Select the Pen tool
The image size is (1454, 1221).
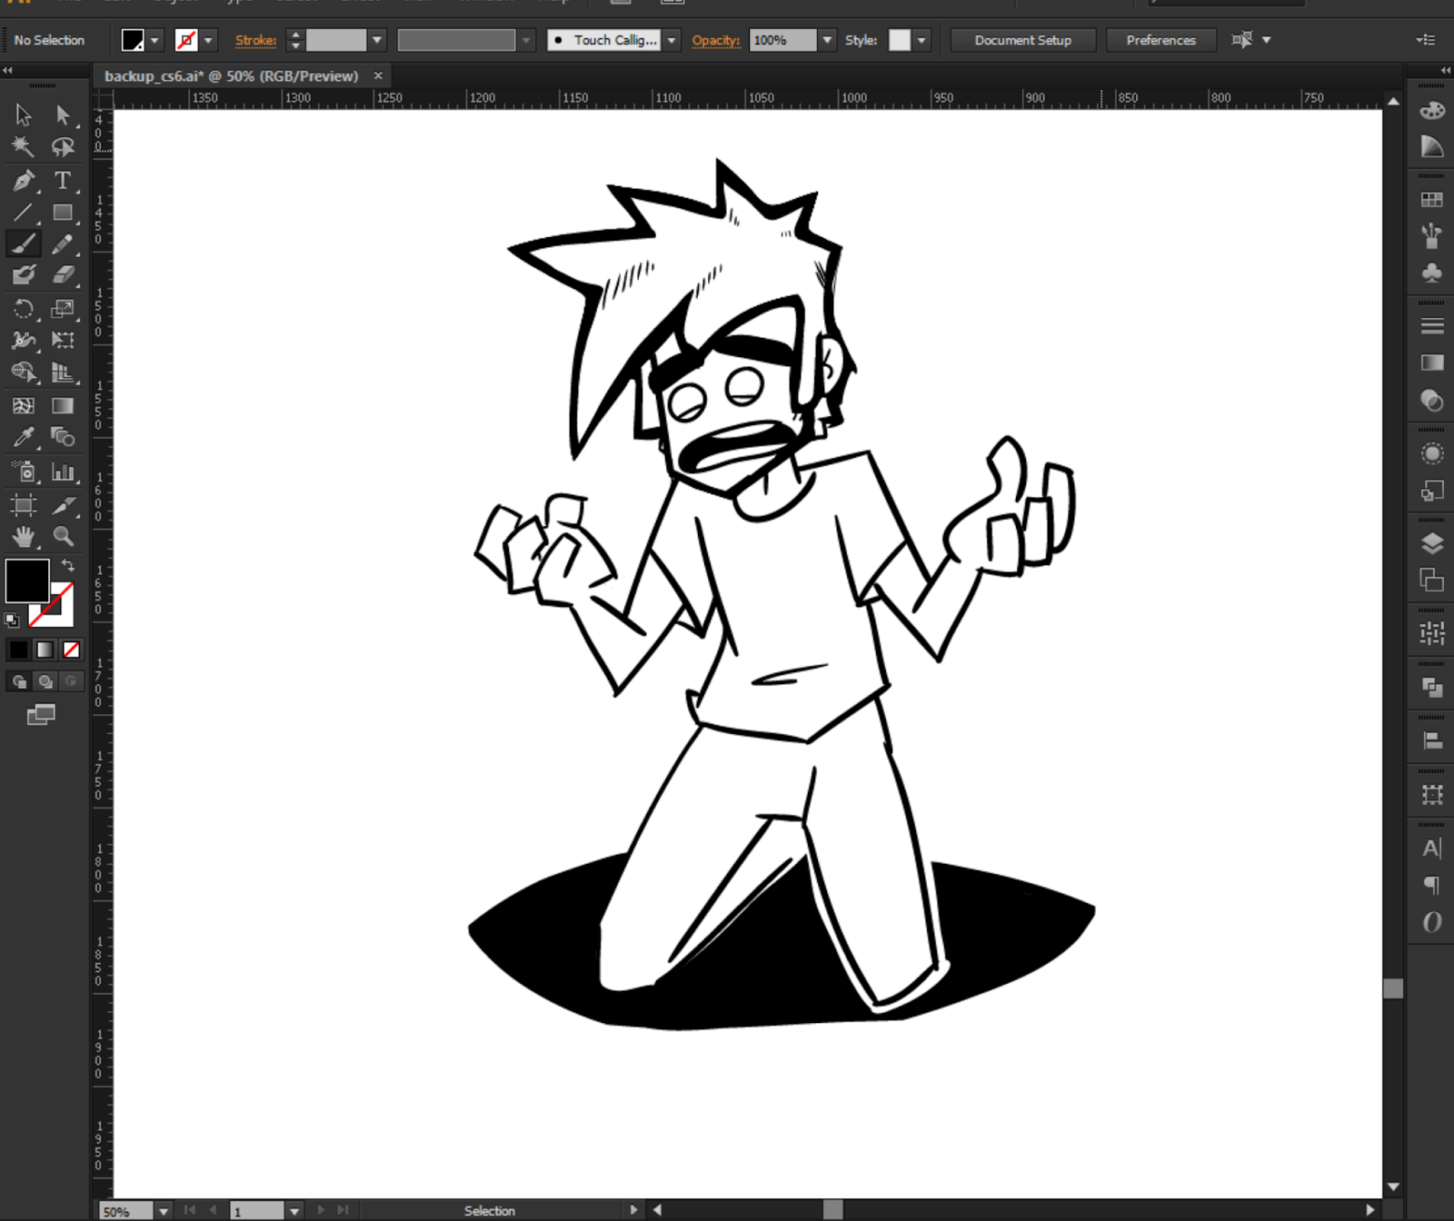[x=24, y=180]
